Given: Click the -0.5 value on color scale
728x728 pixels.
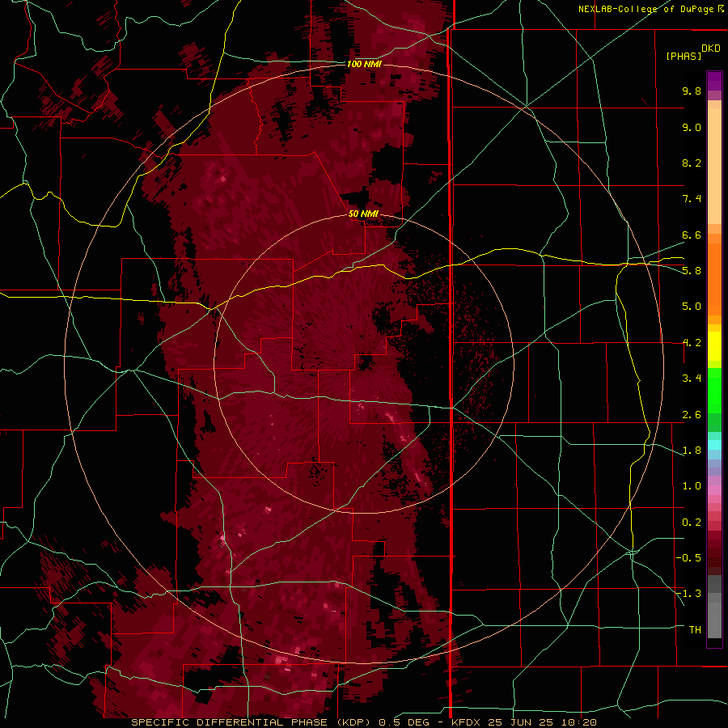Looking at the screenshot, I should (688, 558).
